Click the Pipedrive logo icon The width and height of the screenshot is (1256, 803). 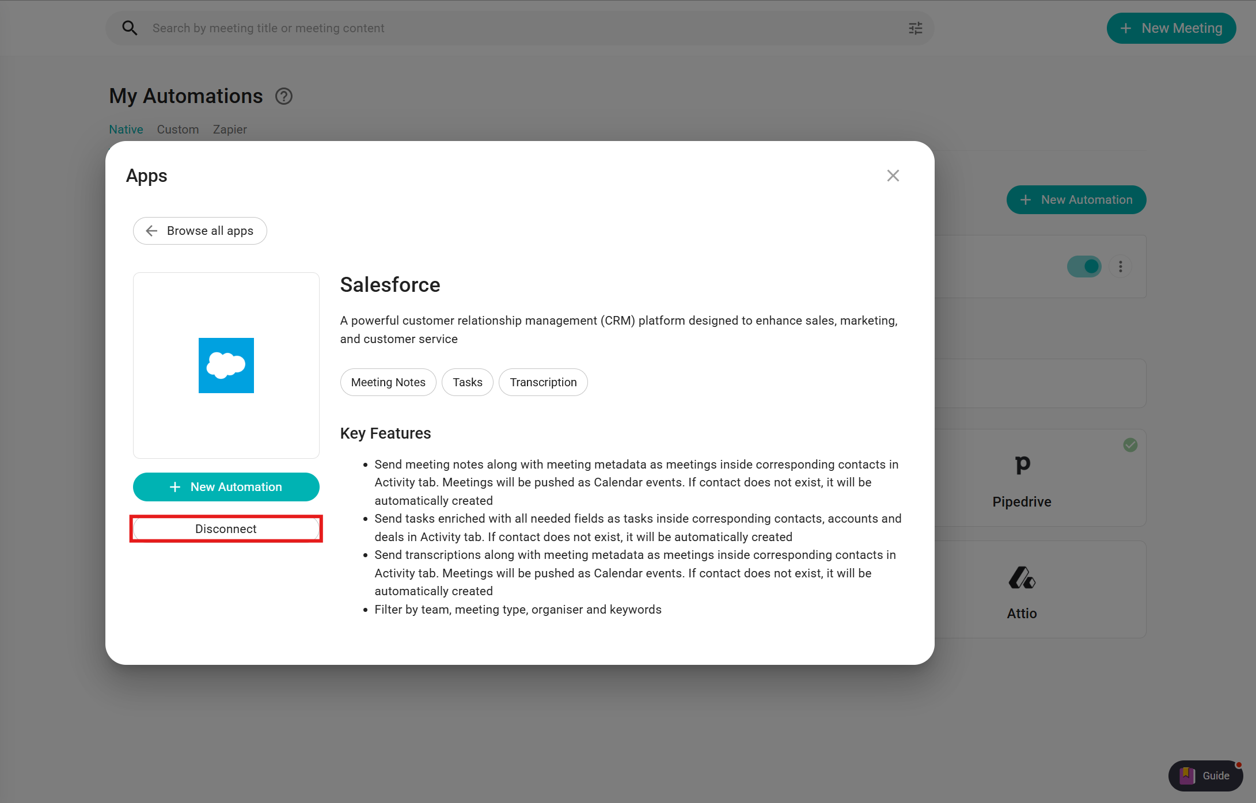(x=1022, y=464)
